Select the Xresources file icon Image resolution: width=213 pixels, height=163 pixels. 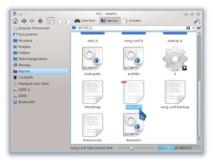click(92, 125)
